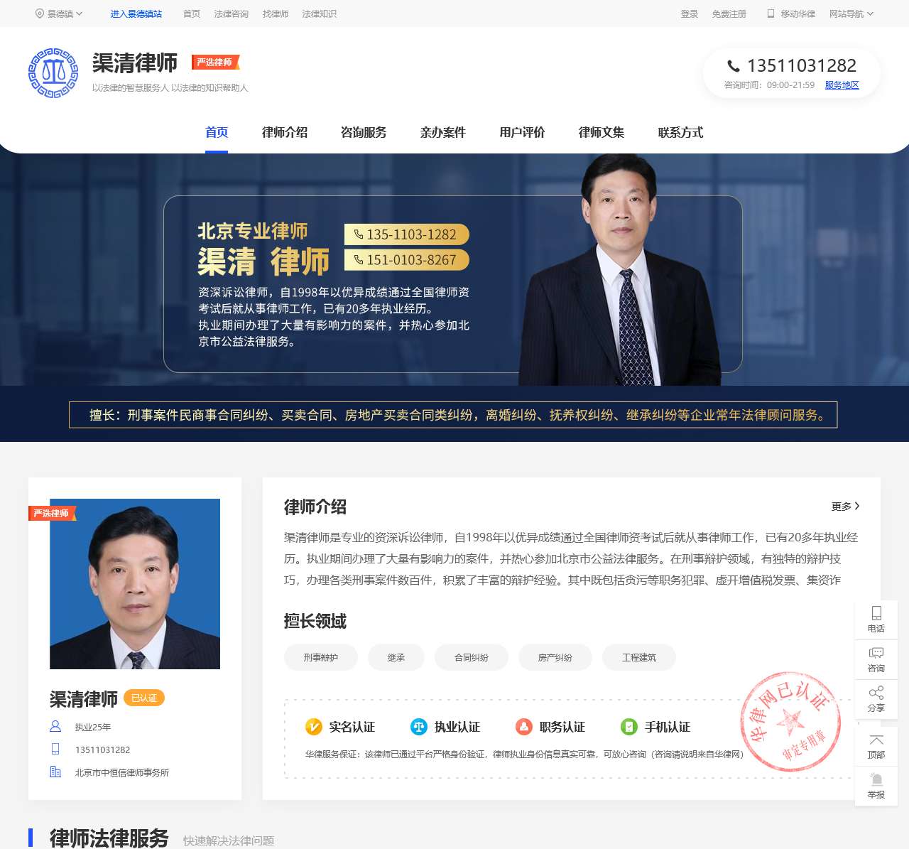Click the blue scales-of-justice logo
The width and height of the screenshot is (909, 849).
click(53, 72)
